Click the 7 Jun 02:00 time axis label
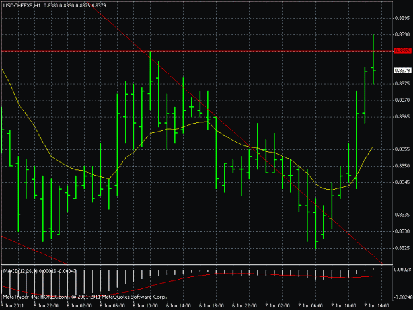Screen dimensions: 413x310 point(278,306)
